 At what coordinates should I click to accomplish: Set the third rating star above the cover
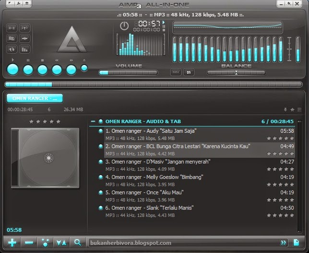tap(45, 122)
